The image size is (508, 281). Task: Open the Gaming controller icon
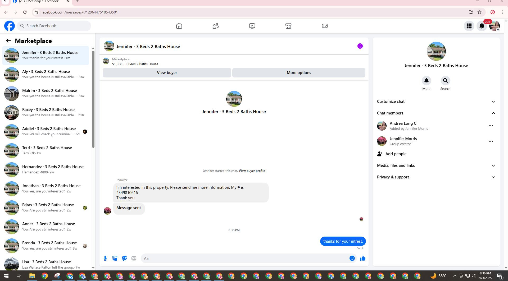[x=325, y=26]
